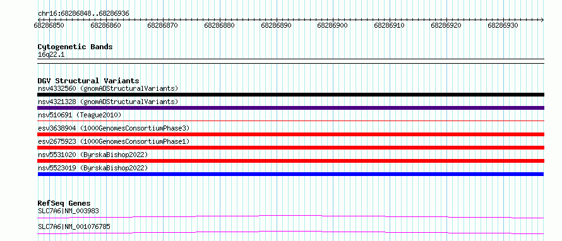
Task: Click ruler position 68286850
Action: [x=49, y=25]
